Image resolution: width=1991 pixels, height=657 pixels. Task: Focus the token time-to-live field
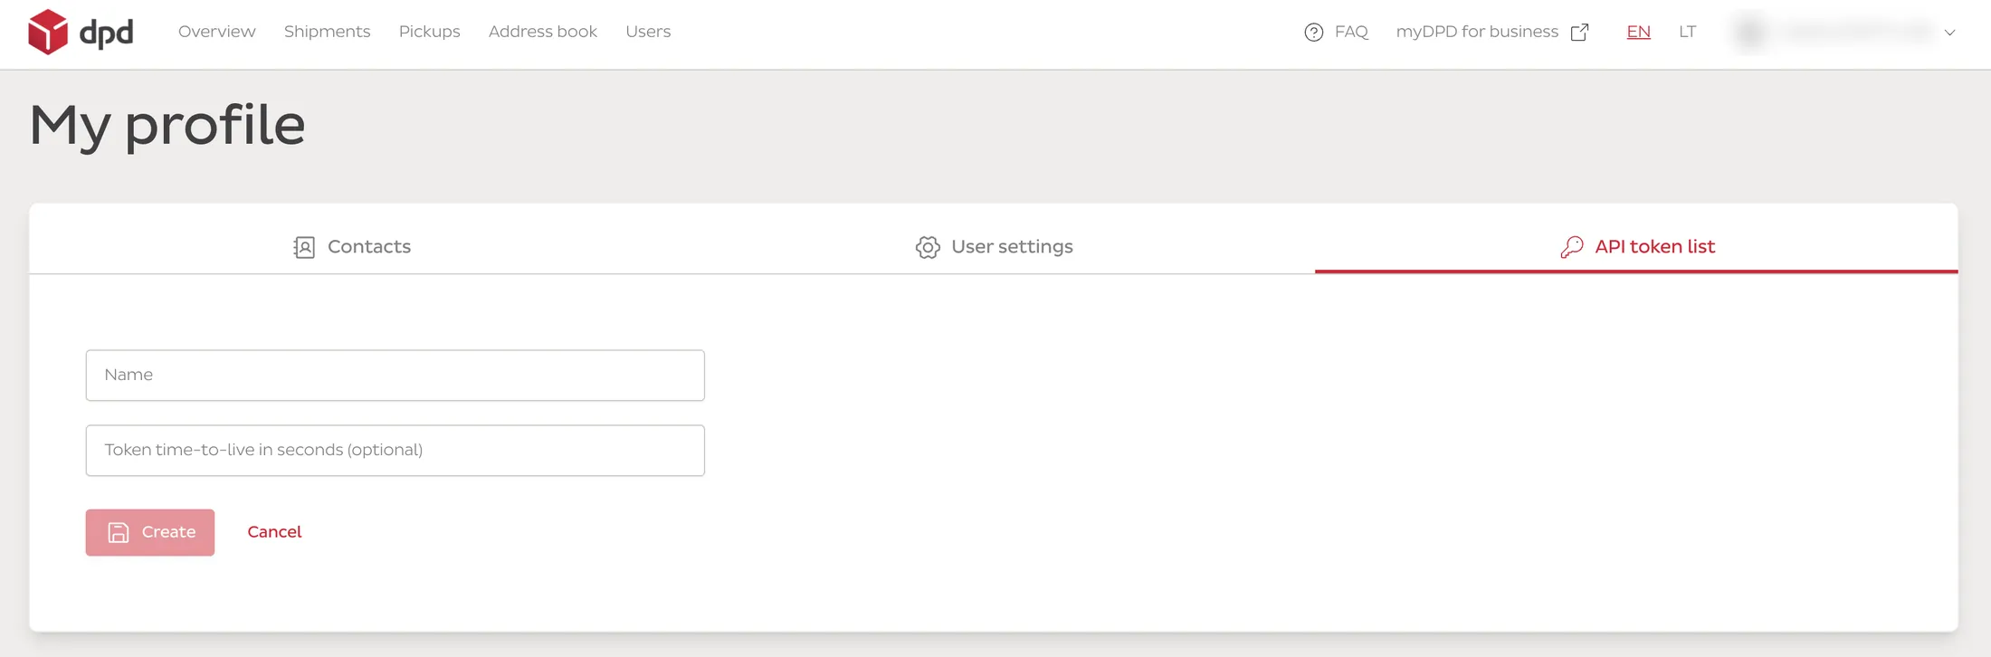[395, 451]
